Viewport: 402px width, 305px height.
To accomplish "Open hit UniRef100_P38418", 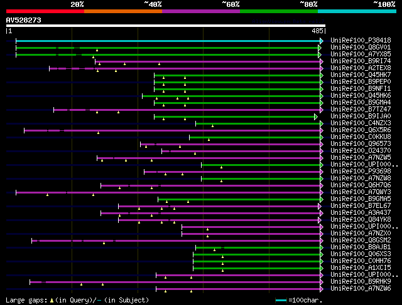I will (x=361, y=40).
